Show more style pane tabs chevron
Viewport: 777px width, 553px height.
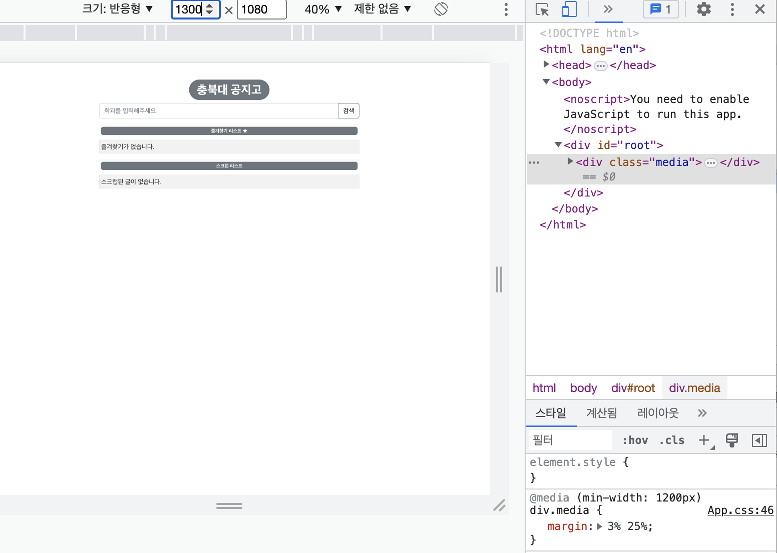point(702,413)
